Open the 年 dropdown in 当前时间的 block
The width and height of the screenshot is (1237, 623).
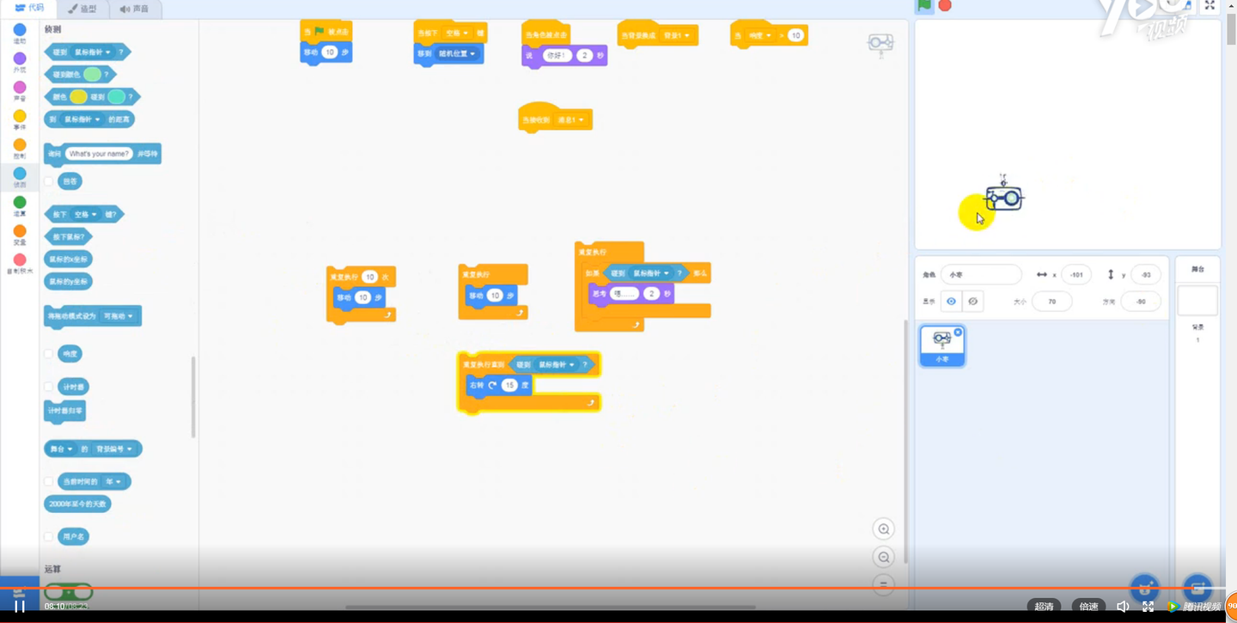pyautogui.click(x=113, y=482)
